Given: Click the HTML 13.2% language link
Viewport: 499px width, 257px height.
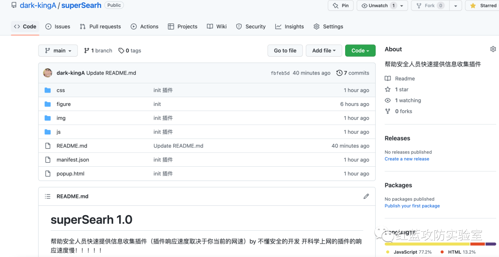Looking at the screenshot, I should point(458,252).
